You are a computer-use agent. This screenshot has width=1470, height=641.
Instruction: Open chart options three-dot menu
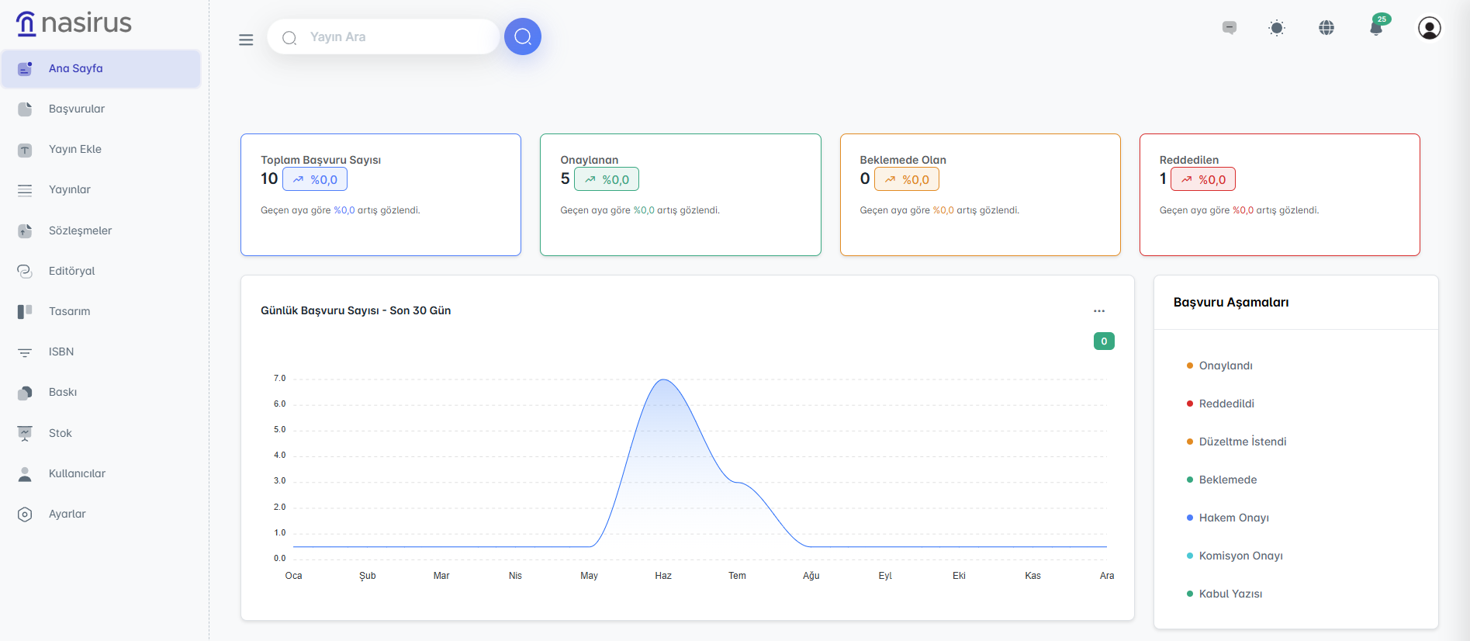1098,311
